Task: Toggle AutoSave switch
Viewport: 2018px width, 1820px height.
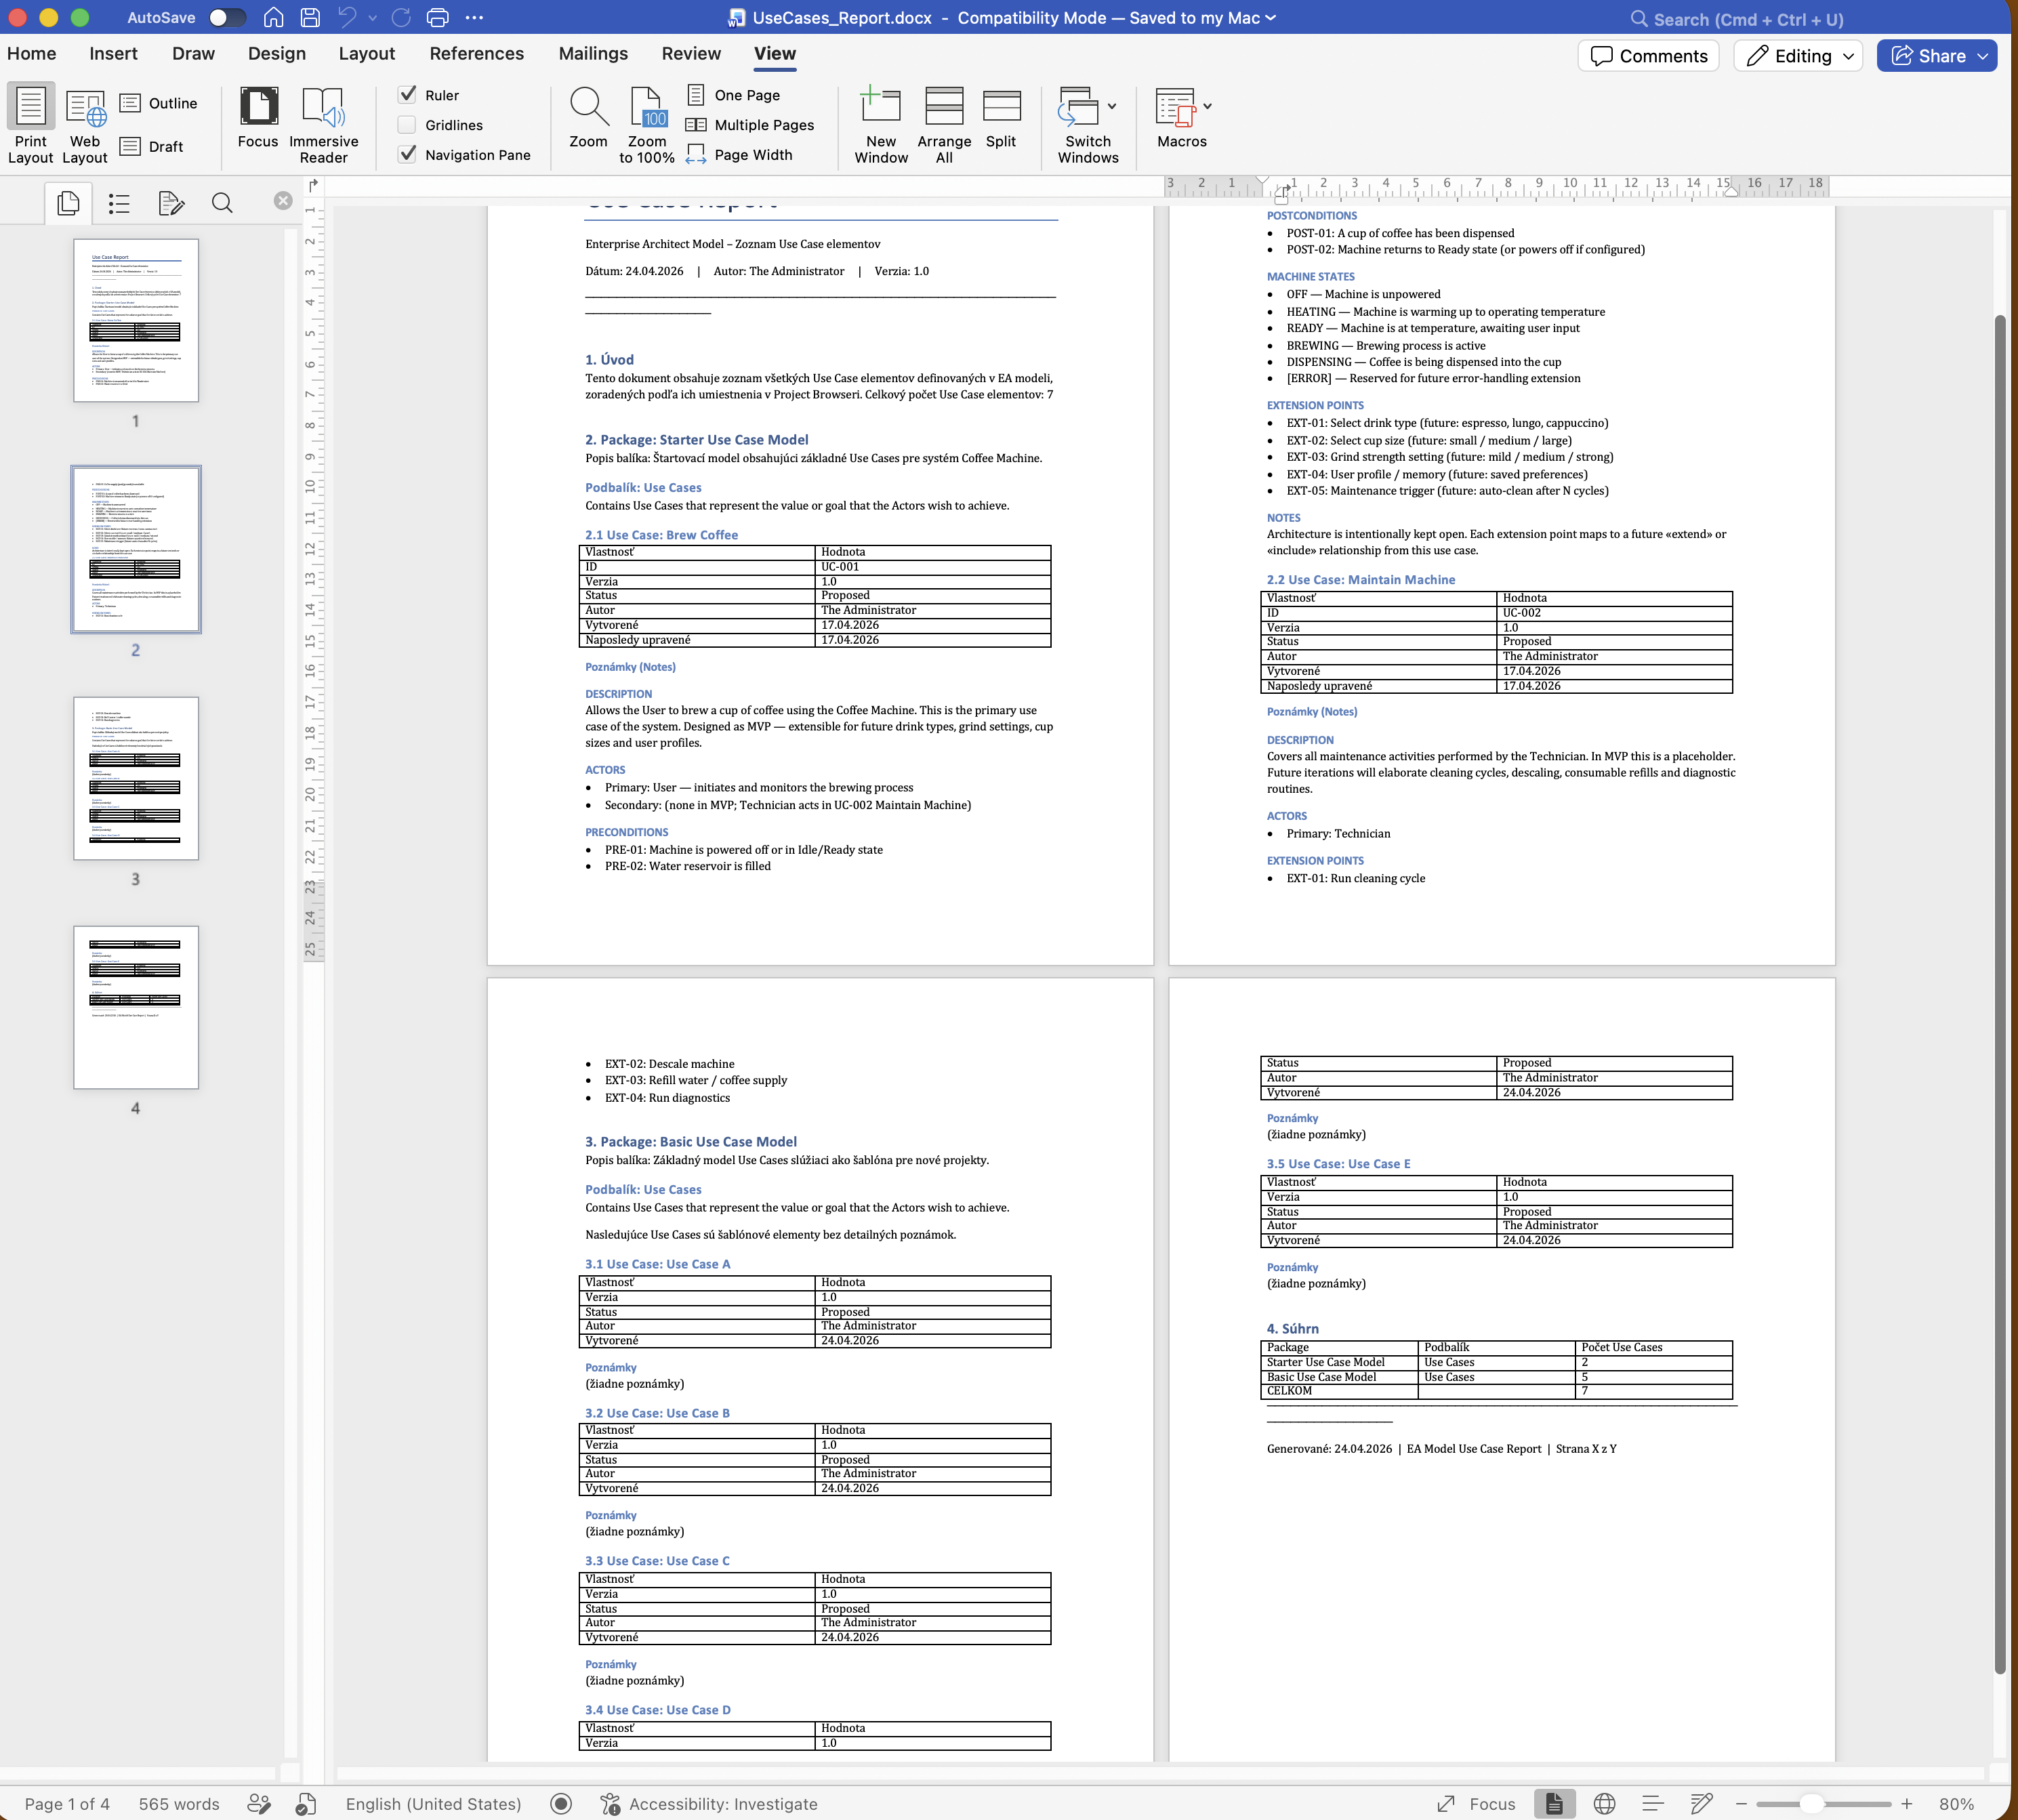Action: coord(227,18)
